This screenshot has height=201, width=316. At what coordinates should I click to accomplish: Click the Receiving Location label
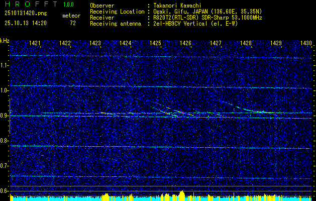(117, 12)
